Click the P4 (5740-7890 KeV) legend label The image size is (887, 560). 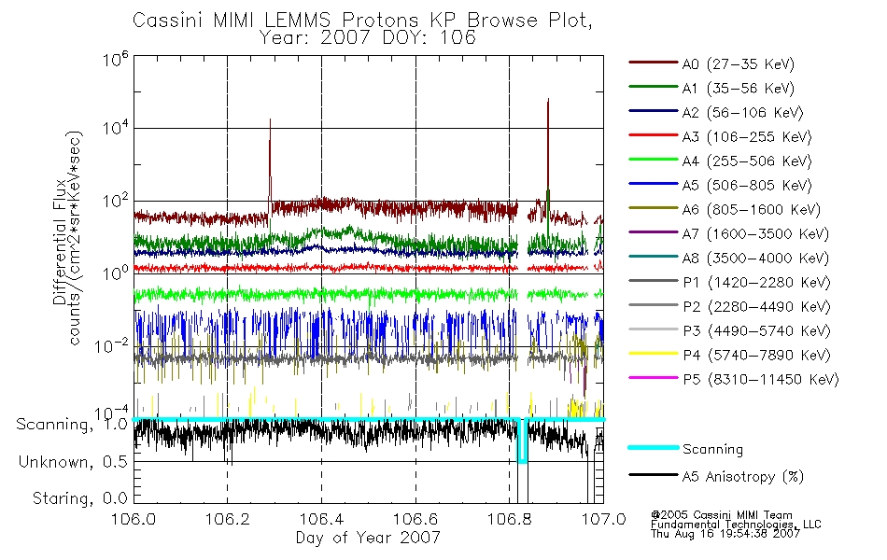pos(756,356)
